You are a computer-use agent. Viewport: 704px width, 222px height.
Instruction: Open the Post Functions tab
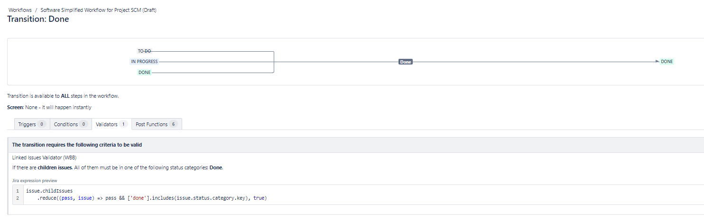point(157,124)
